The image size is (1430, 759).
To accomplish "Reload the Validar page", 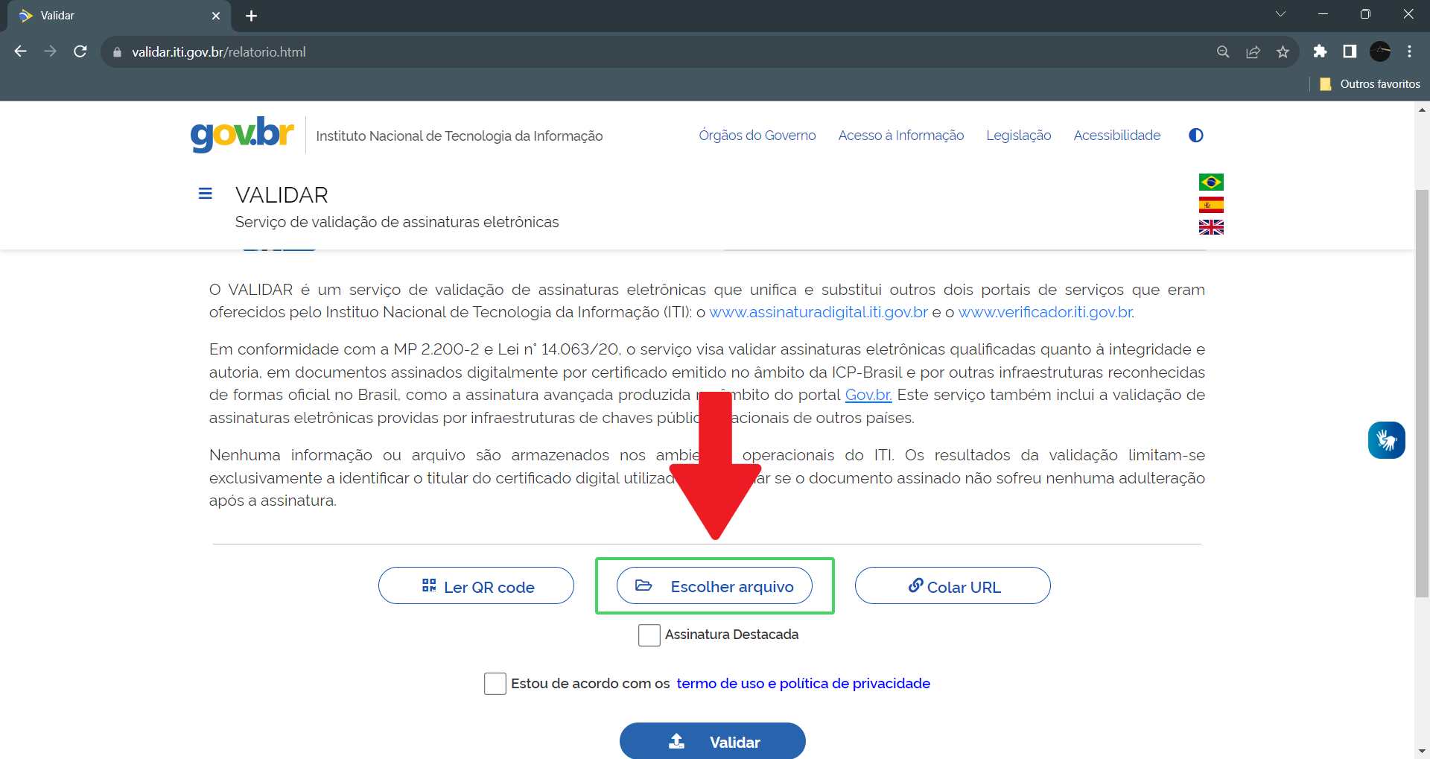I will click(80, 51).
